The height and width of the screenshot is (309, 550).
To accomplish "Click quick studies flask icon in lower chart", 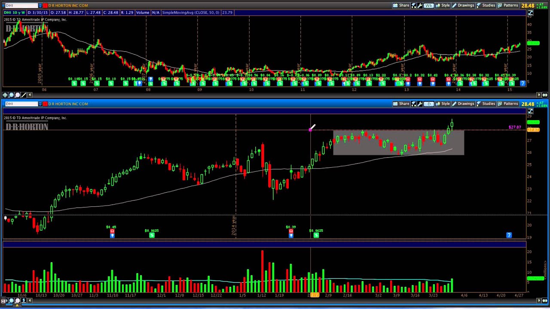I will (414, 104).
